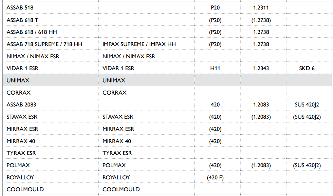
Task: Select (SUS 420J2) in the STAVAX ESR row
Action: [x=307, y=117]
